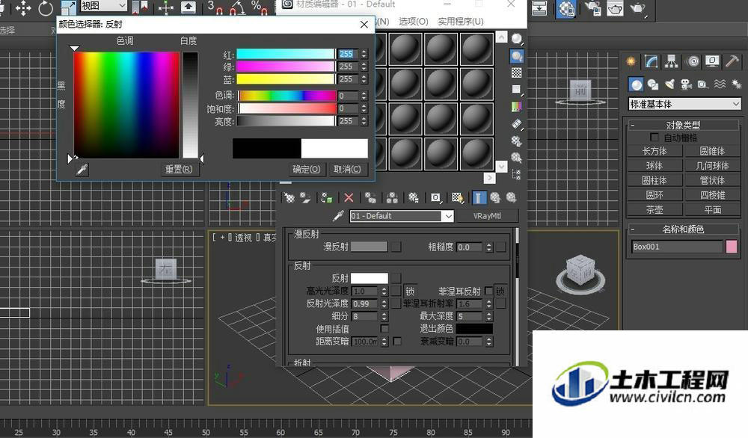Viewport: 748px width, 438px height.
Task: Click the 白度 whiteness vertical bar
Action: coord(190,105)
